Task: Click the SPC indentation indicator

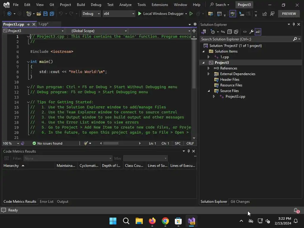Action: click(x=178, y=143)
